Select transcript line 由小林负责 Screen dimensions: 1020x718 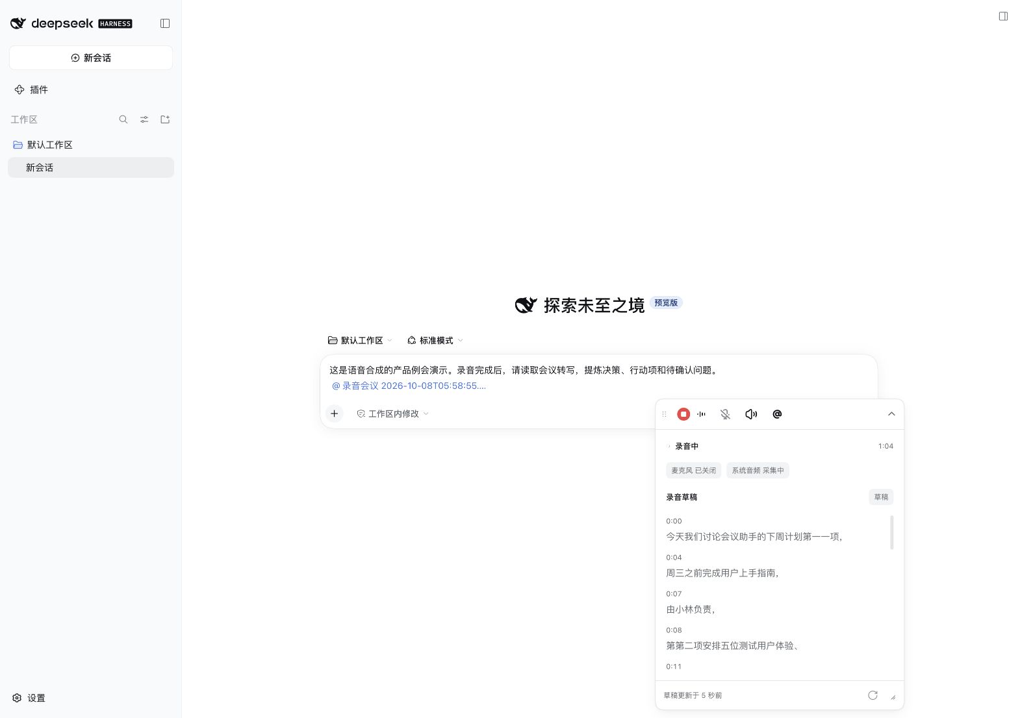coord(691,610)
